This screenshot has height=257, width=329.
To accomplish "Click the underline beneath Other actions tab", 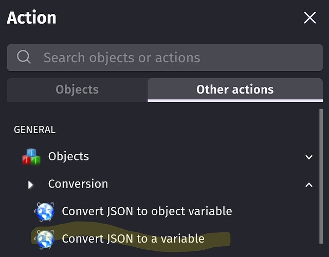I will pyautogui.click(x=235, y=101).
